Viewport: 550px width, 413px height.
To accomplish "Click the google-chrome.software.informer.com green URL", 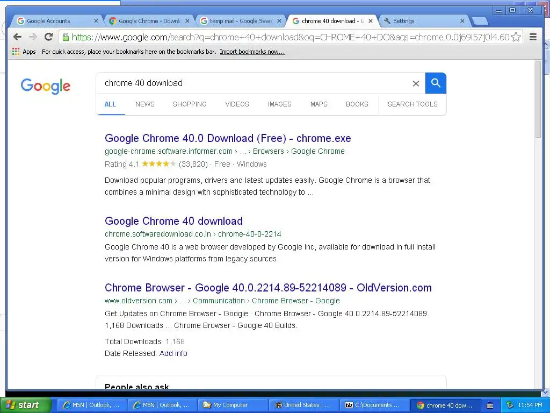I will point(168,151).
